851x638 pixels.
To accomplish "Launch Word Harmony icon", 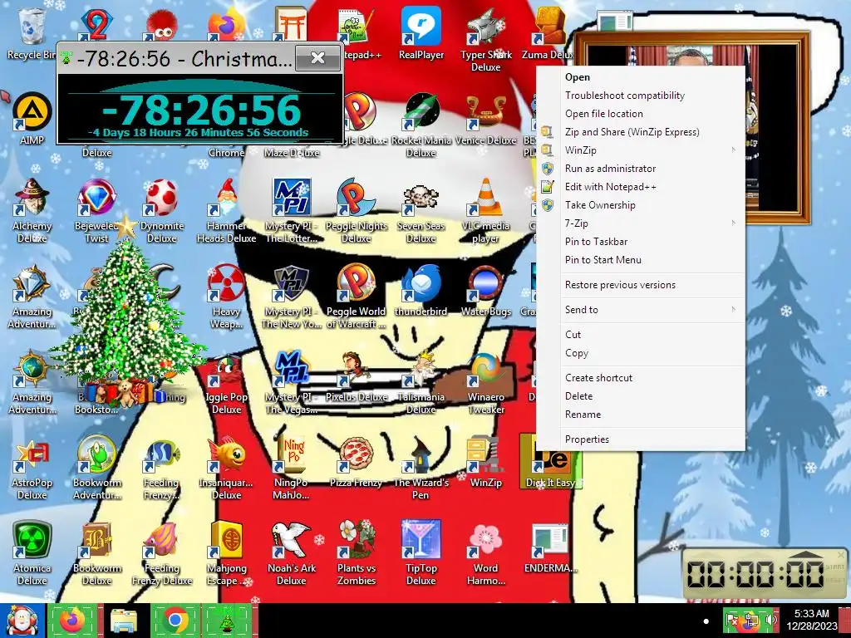I will coord(485,552).
